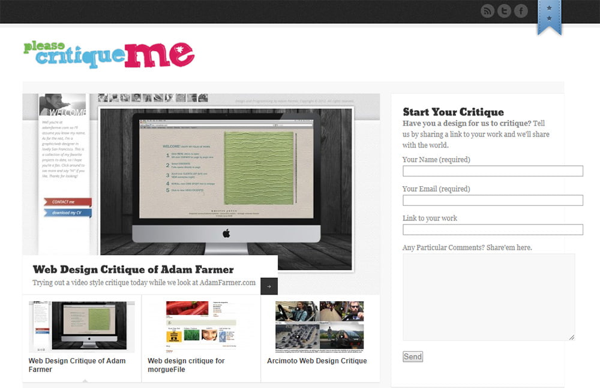Click the arrow button on the featured post
The image size is (600, 388).
click(x=270, y=286)
